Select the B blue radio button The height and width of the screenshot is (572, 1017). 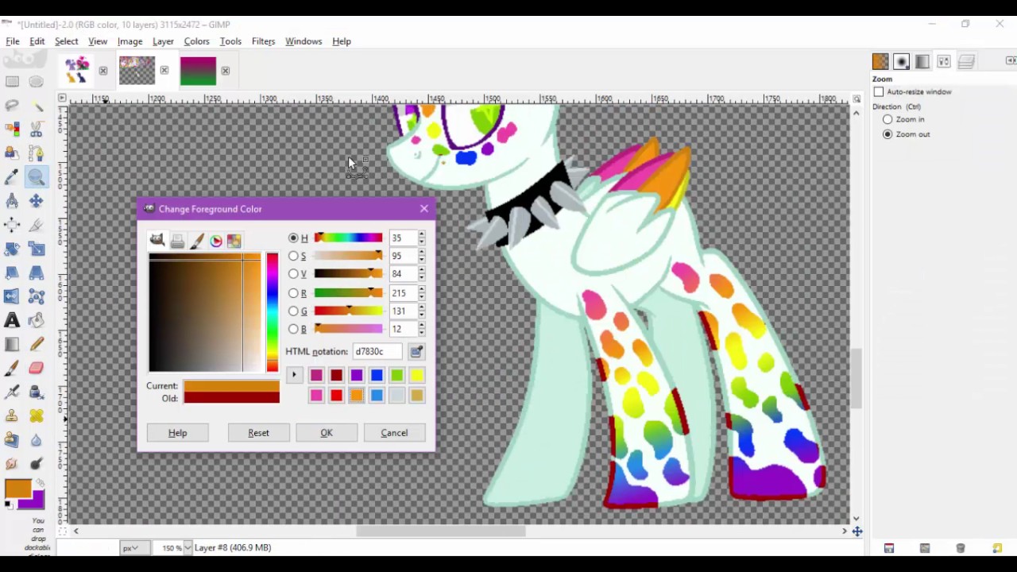(x=293, y=329)
